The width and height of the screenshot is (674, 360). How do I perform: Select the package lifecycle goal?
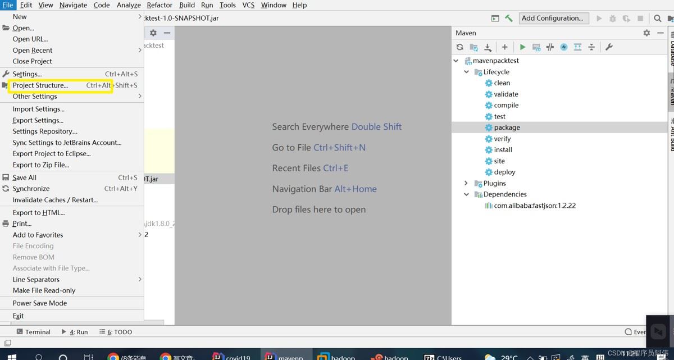point(507,127)
